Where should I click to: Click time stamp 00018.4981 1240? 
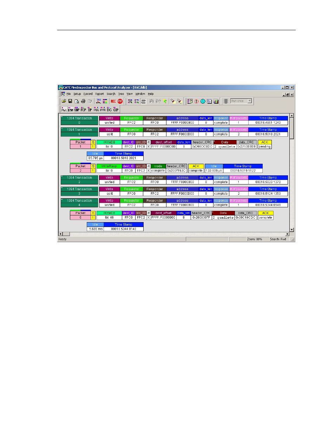(x=268, y=123)
